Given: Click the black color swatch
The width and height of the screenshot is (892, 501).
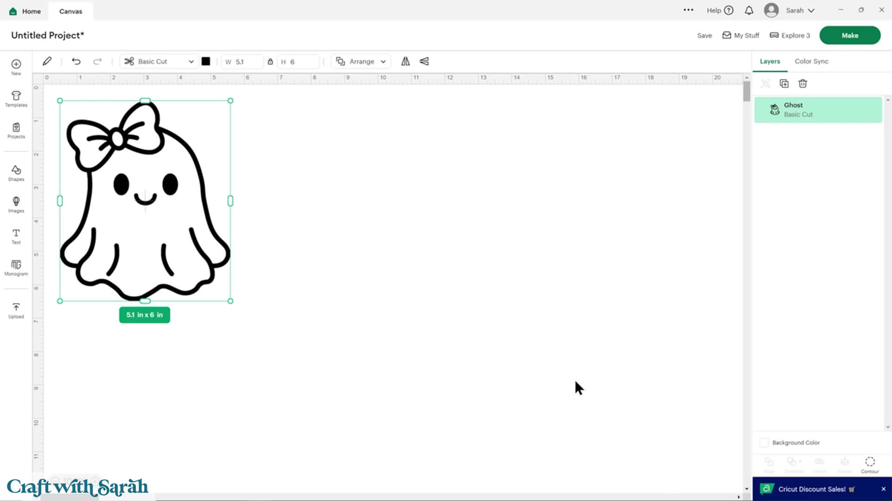Looking at the screenshot, I should coord(206,61).
